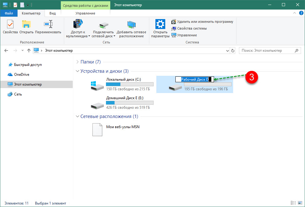Select Network (Сеть) in the navigation pane

[15, 94]
